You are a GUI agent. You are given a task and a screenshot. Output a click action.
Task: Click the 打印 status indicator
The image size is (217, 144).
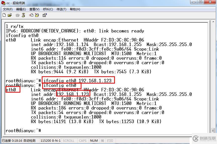pos(110,141)
